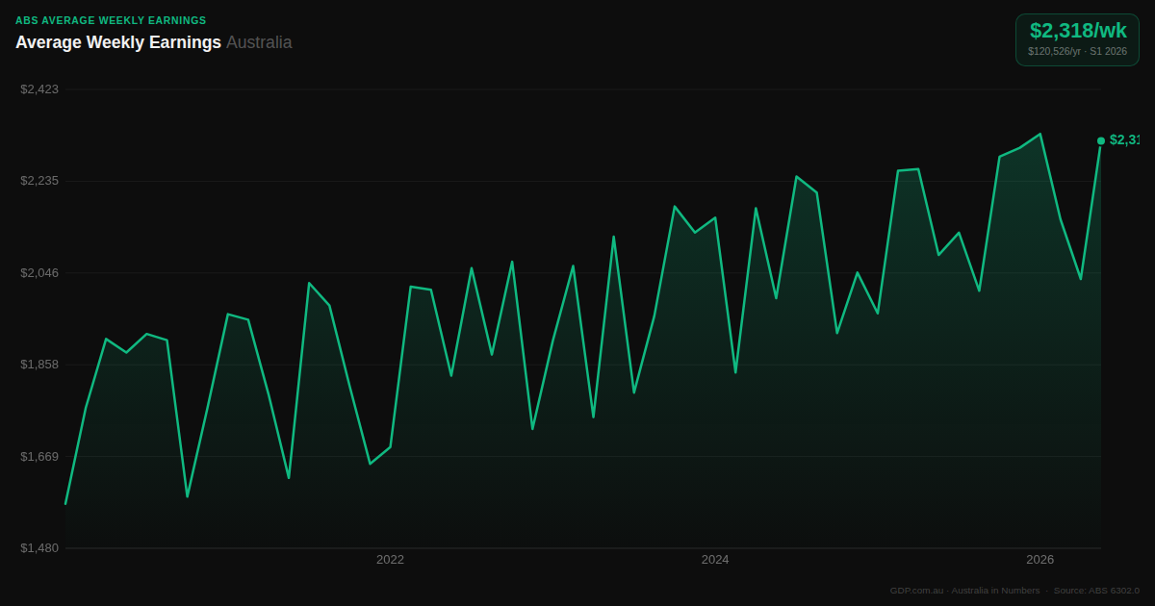Select the $120,526/yr · S1 2026 subtext
1155x606 pixels.
(x=1077, y=51)
